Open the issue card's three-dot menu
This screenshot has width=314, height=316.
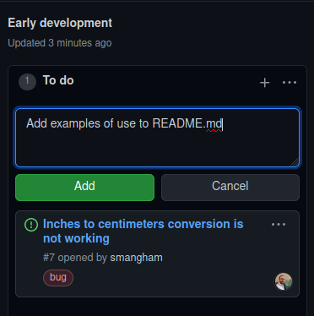tap(279, 225)
